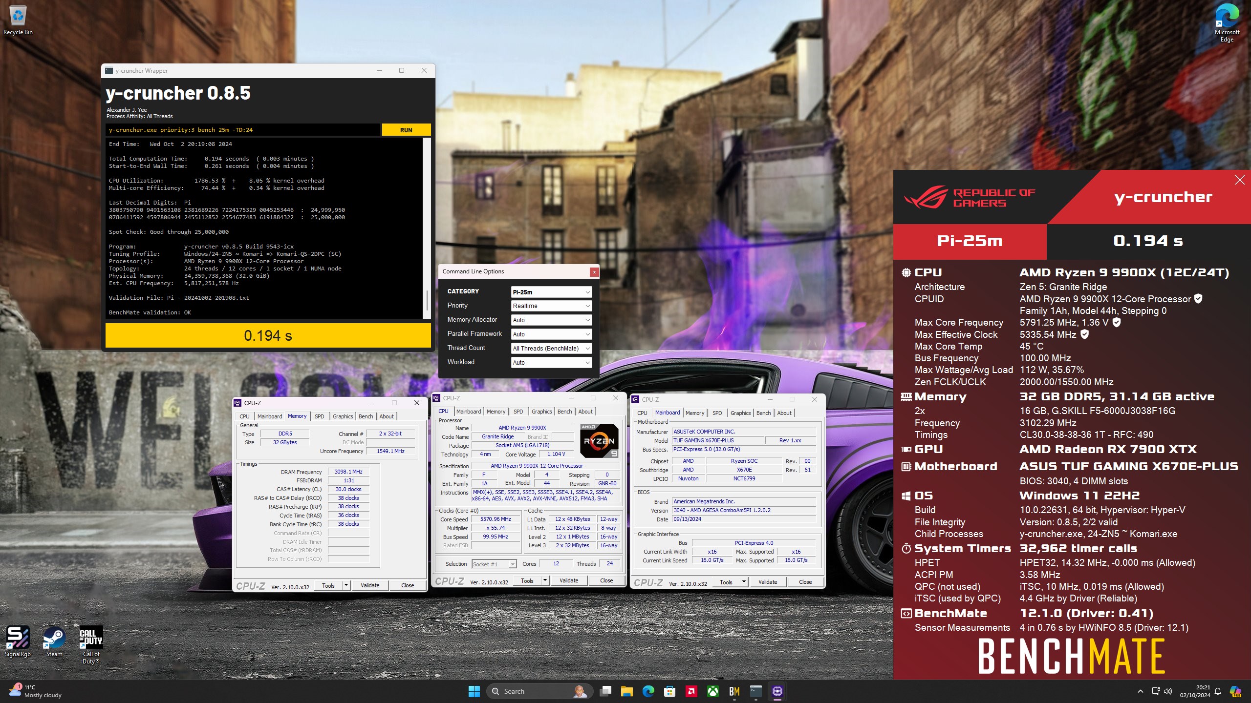
Task: Open the Parallel Framework dropdown
Action: [551, 334]
